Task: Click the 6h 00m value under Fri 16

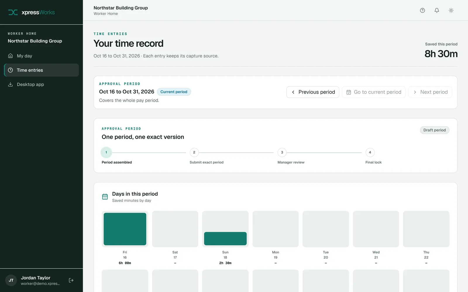Action: tap(125, 263)
